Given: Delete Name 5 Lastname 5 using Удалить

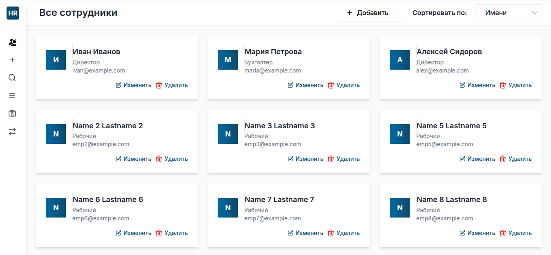Looking at the screenshot, I should click(515, 159).
